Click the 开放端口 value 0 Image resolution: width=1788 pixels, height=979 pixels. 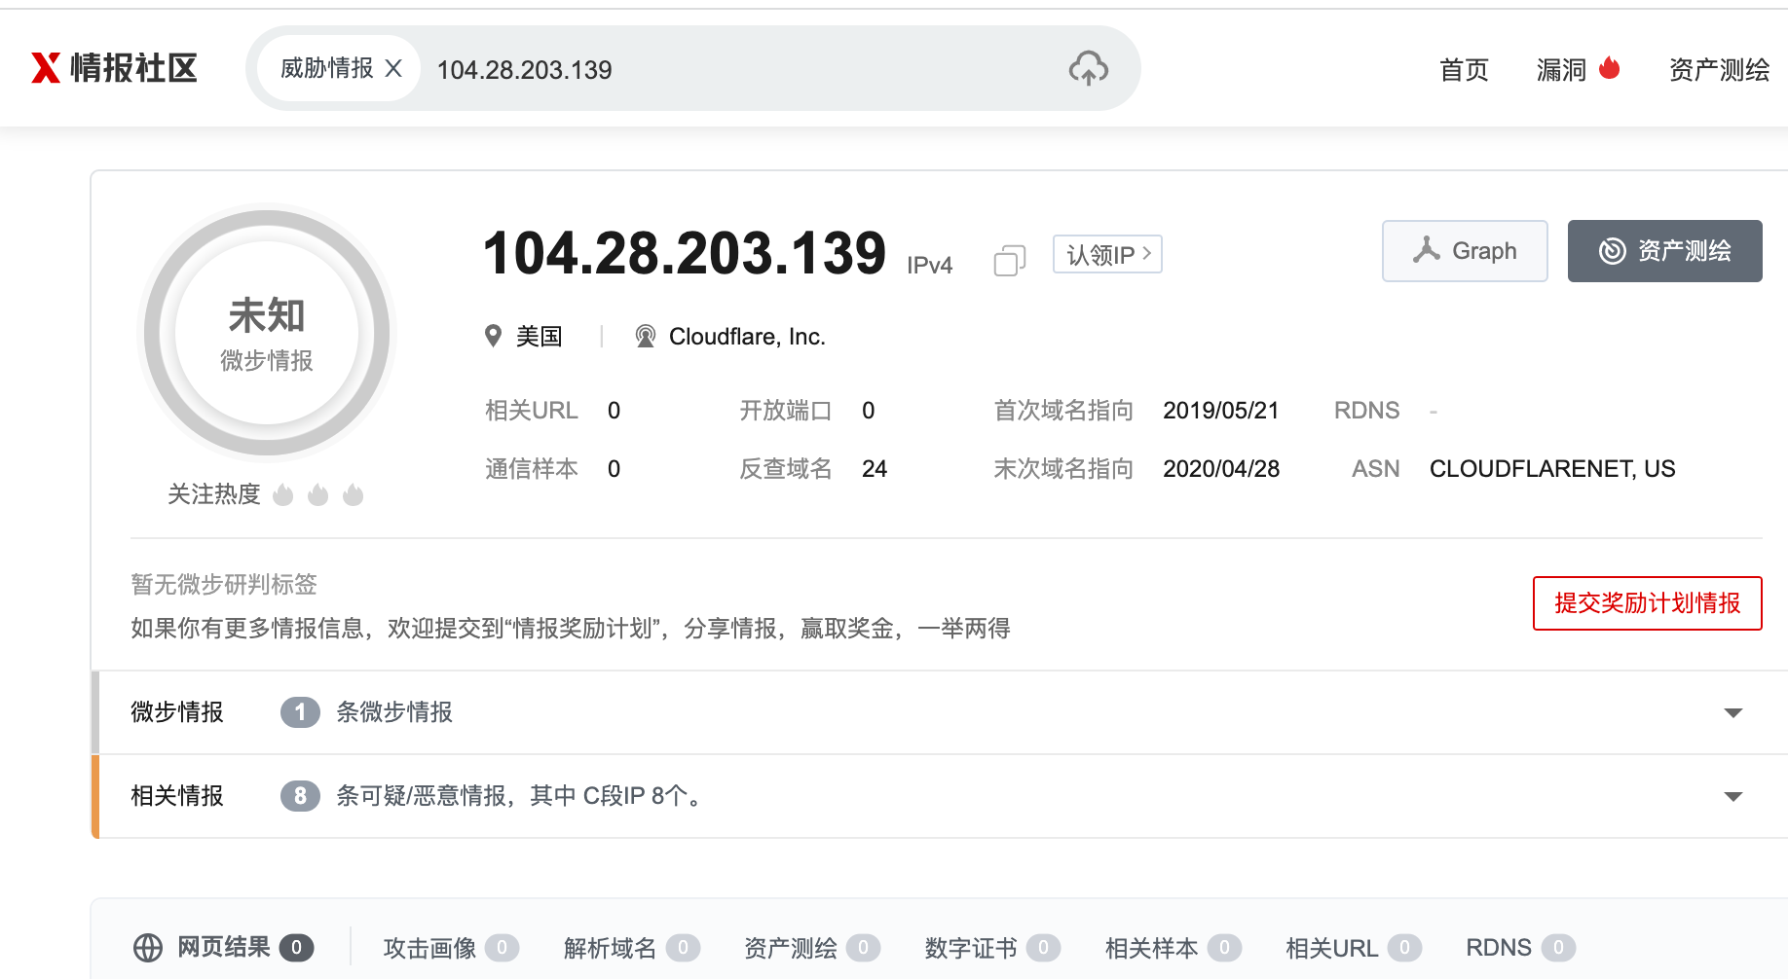(868, 411)
